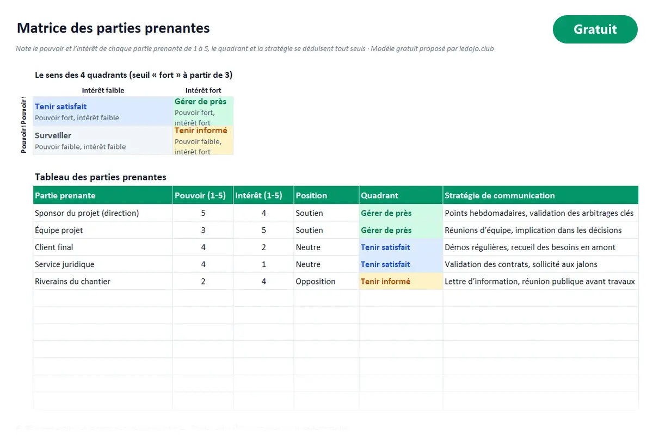Screen dimensions: 653x435
Task: Click the 'Intérêt (1-5)' column header
Action: (x=263, y=195)
